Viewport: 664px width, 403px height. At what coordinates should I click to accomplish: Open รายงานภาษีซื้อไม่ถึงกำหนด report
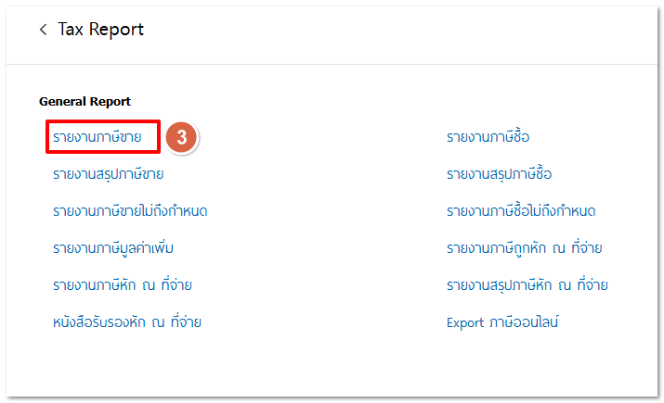click(x=520, y=211)
